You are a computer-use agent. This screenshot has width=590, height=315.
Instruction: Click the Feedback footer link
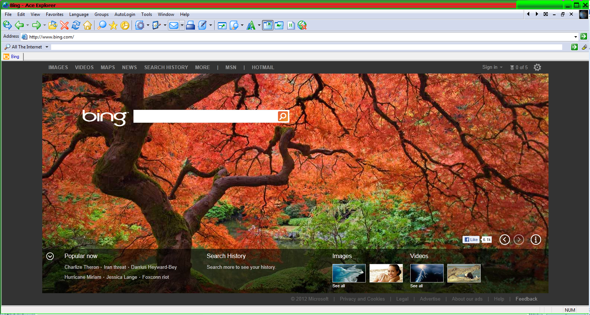click(x=526, y=299)
